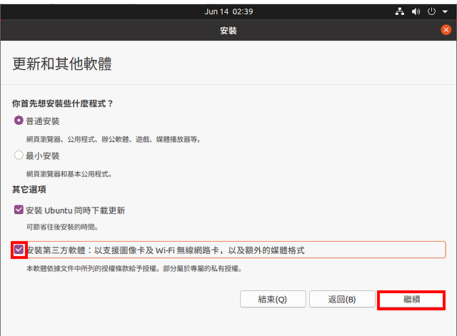Click the 安裝第三方軟體 option label text
This screenshot has width=457, height=336.
point(166,250)
